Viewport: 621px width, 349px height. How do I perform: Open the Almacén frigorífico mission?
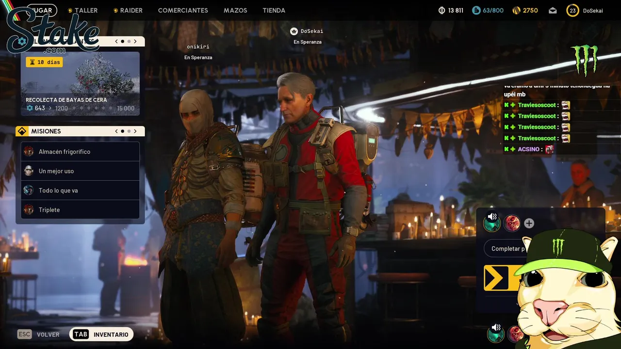(80, 152)
